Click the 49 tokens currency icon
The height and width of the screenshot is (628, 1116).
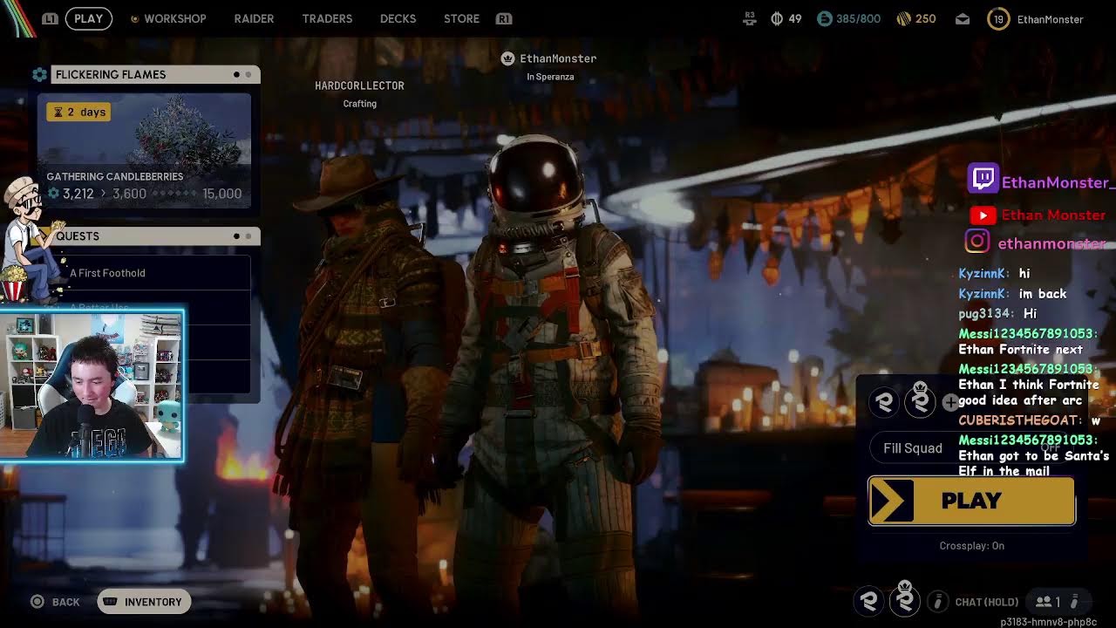pyautogui.click(x=777, y=18)
